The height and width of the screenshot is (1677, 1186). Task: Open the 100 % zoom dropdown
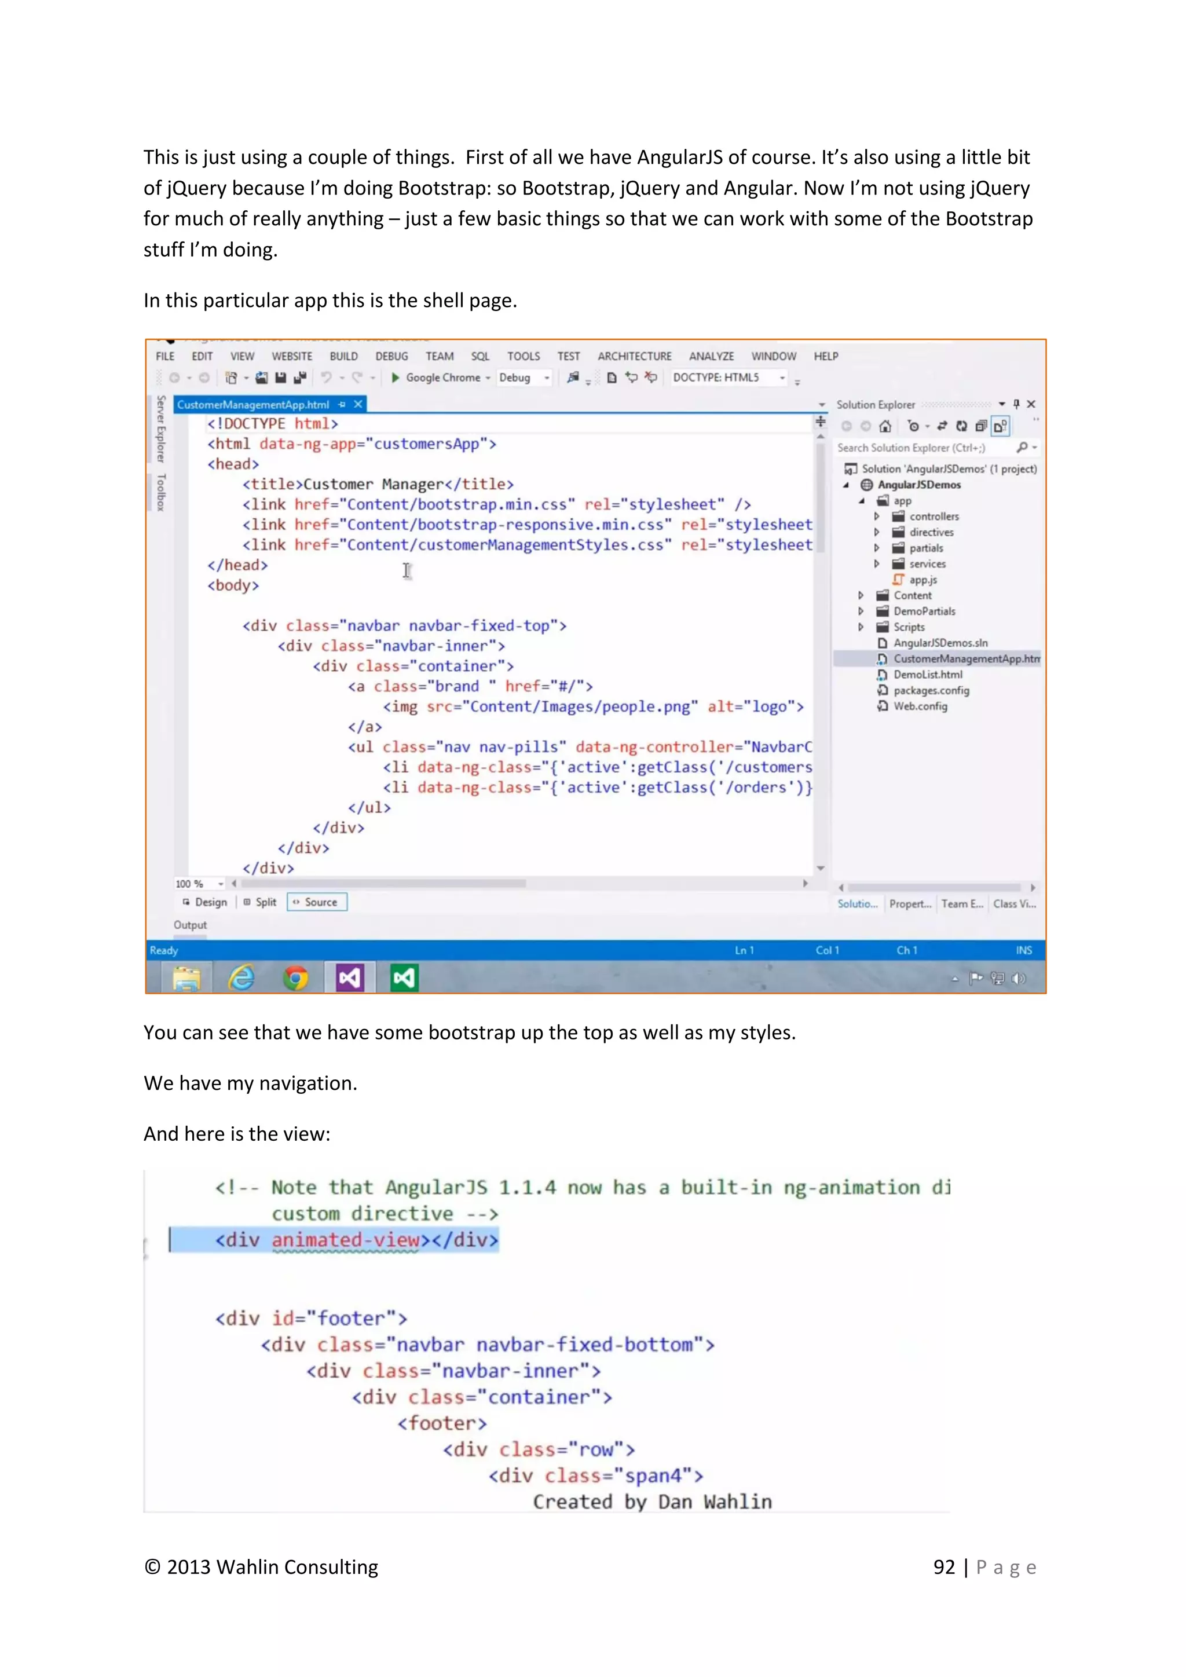[221, 884]
